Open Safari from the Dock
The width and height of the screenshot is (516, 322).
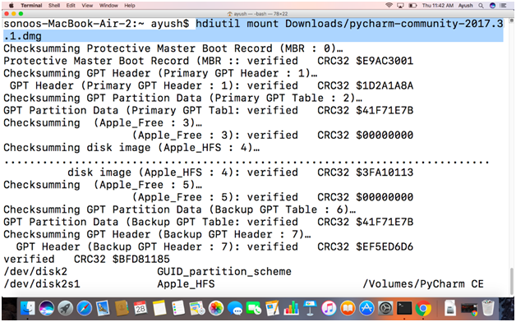(x=85, y=308)
